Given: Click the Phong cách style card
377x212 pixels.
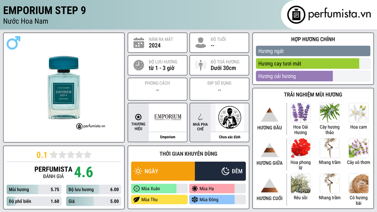Looking at the screenshot, I should tap(158, 89).
